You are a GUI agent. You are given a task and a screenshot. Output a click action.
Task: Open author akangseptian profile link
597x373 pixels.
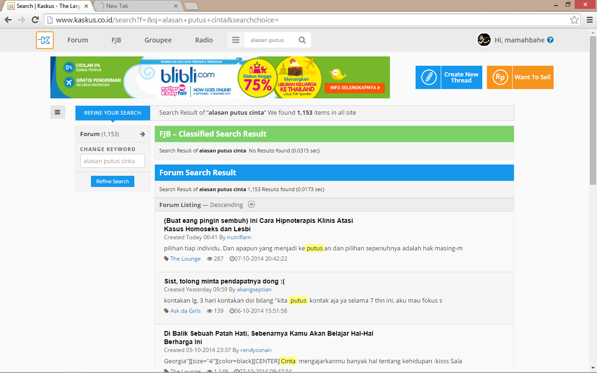pos(254,290)
